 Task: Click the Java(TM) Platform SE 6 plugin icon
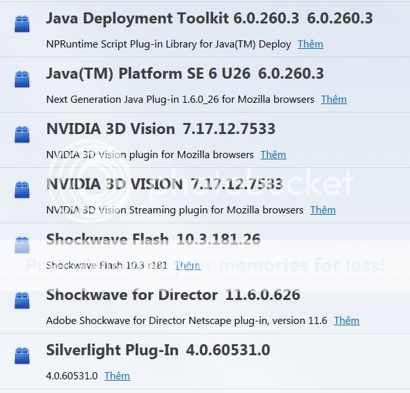[x=22, y=79]
